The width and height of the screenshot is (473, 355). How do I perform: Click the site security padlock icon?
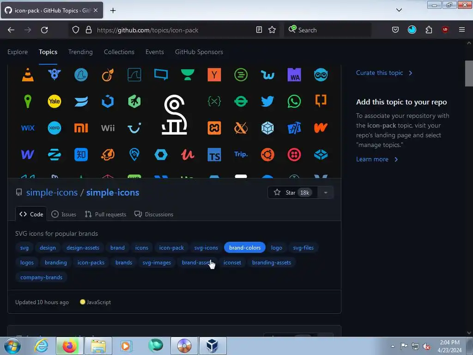coord(88,30)
